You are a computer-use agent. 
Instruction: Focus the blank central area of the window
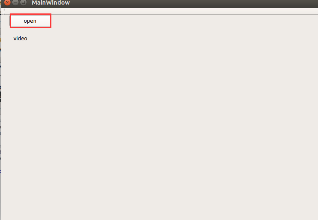pyautogui.click(x=162, y=121)
